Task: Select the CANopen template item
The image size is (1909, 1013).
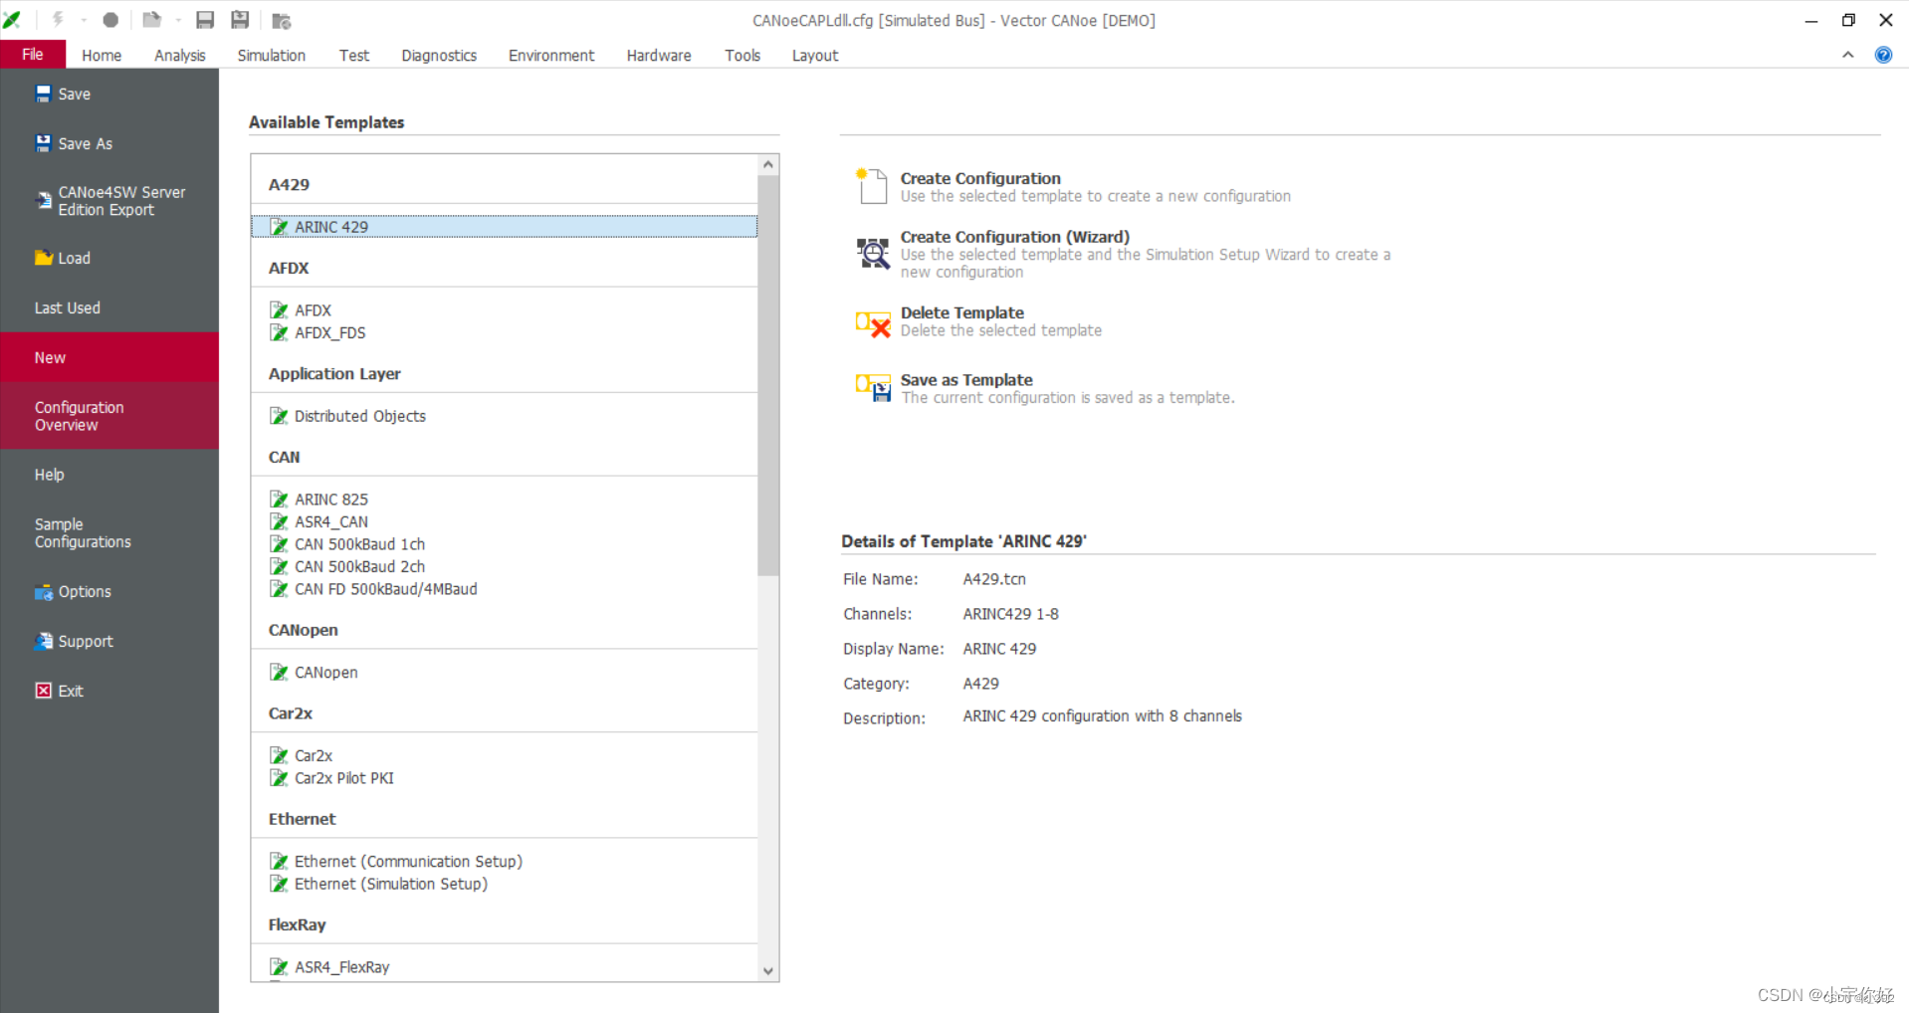Action: (504, 673)
